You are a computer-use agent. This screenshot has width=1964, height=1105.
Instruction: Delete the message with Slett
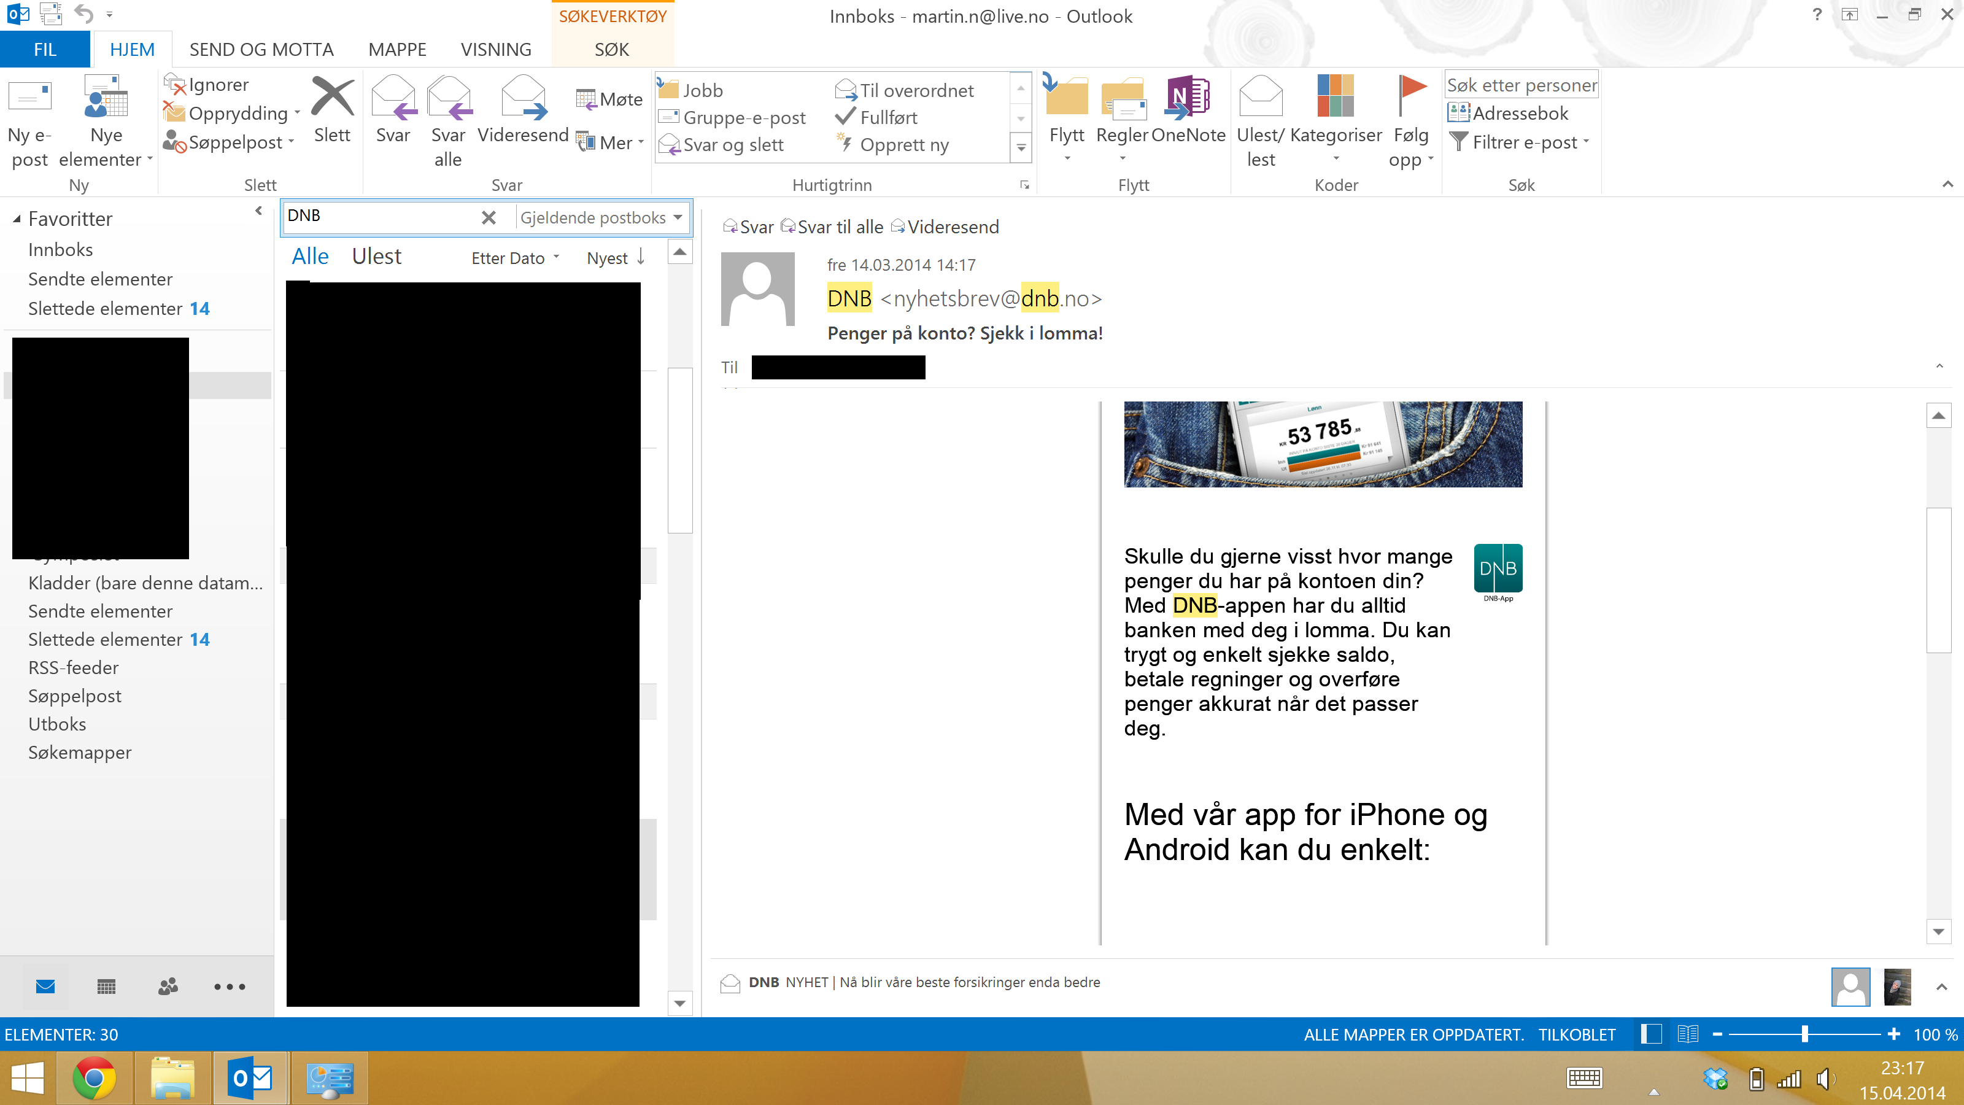(x=333, y=110)
